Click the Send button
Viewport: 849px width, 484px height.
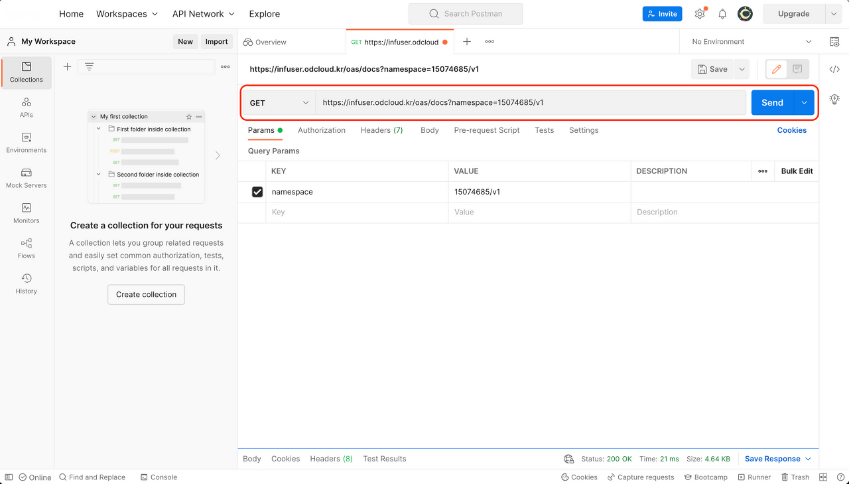click(773, 103)
